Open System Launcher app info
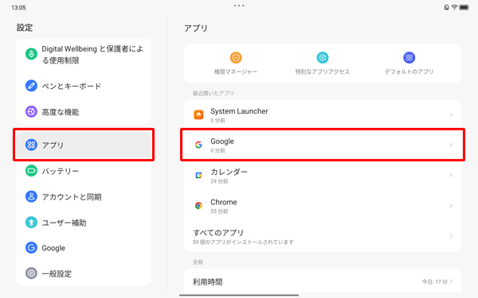 click(x=323, y=114)
